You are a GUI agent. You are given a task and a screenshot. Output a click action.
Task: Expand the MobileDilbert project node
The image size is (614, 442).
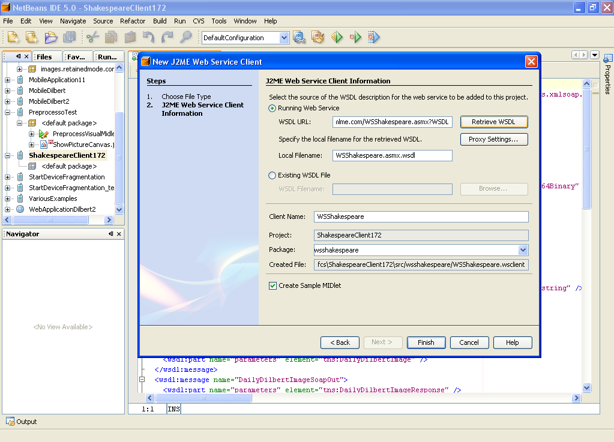pyautogui.click(x=7, y=91)
